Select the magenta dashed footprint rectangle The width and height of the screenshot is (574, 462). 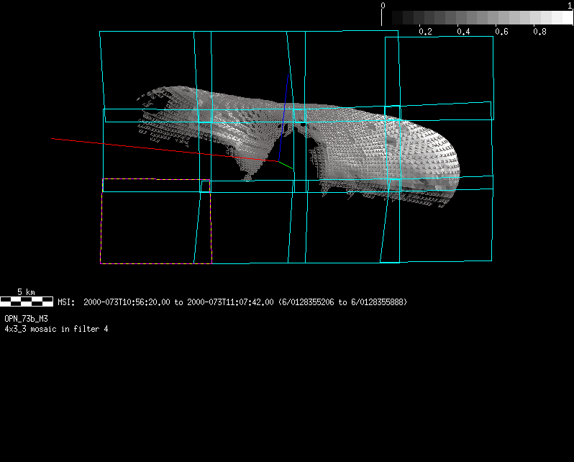tap(102, 222)
